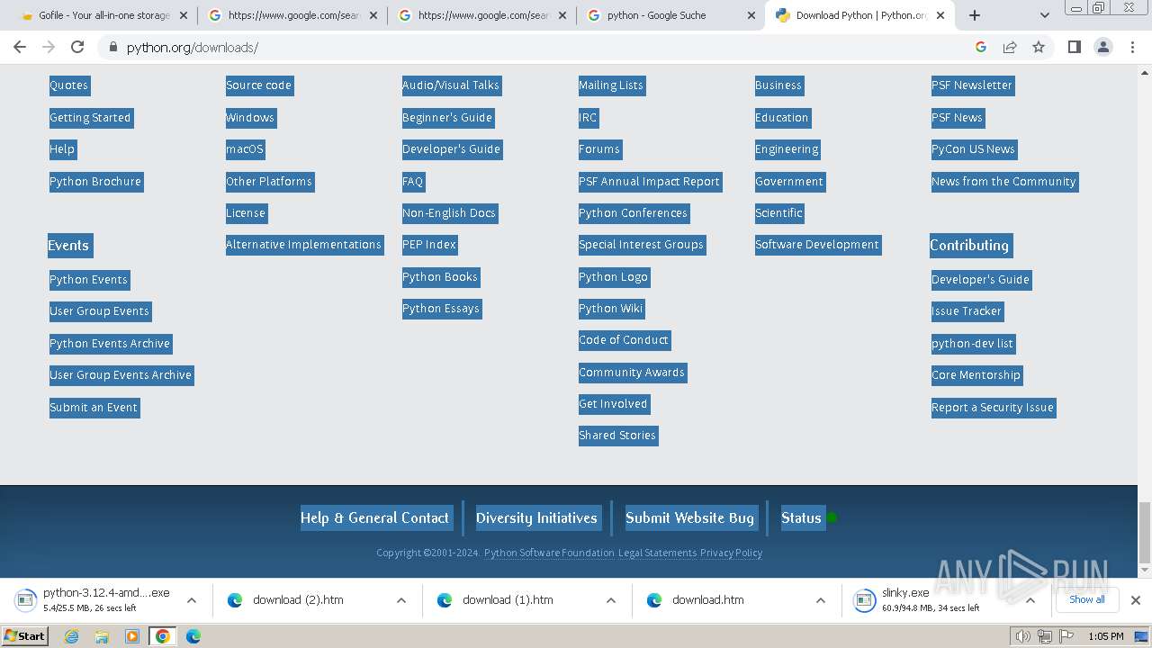Image resolution: width=1152 pixels, height=648 pixels.
Task: Close the Download Python tab
Action: coord(940,15)
